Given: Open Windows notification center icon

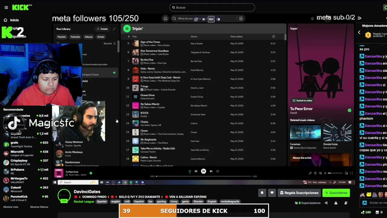Looking at the screenshot, I should coord(350,182).
